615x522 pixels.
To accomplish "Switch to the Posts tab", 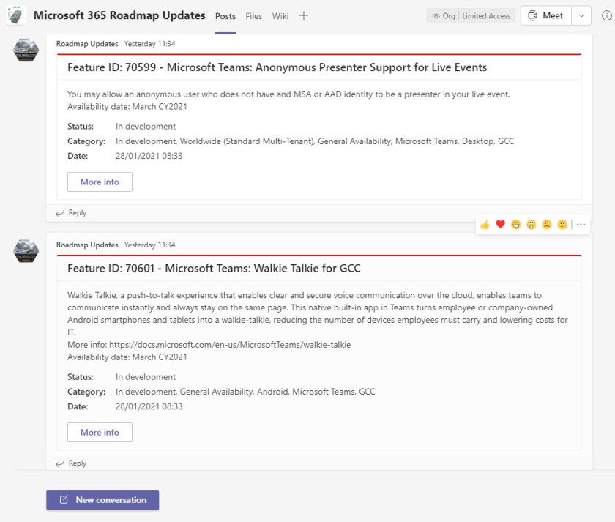I will (225, 16).
